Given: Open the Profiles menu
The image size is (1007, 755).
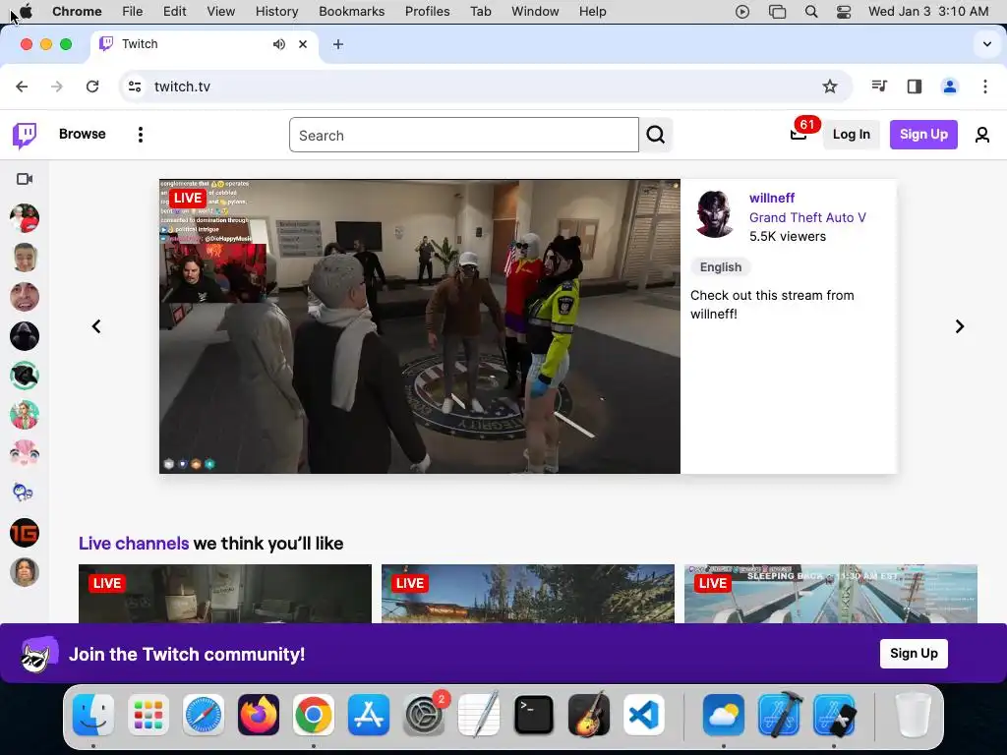Looking at the screenshot, I should click(x=427, y=12).
